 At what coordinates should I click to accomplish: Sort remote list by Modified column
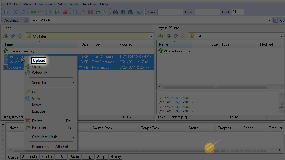pyautogui.click(x=271, y=44)
